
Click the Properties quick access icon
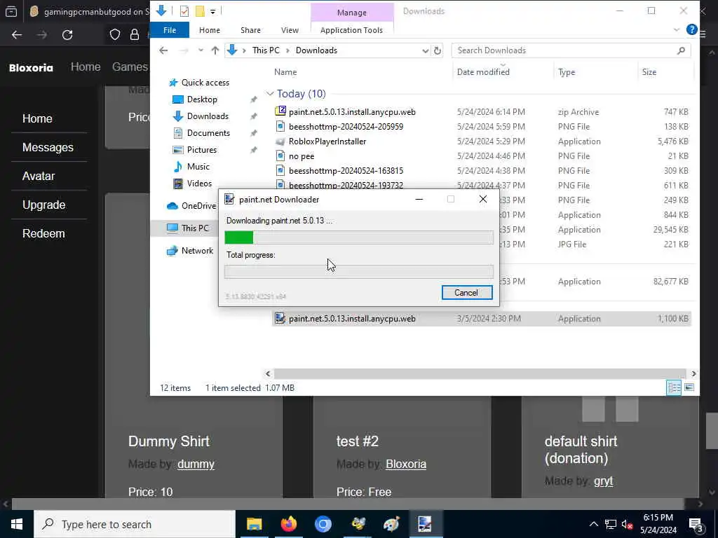(184, 11)
